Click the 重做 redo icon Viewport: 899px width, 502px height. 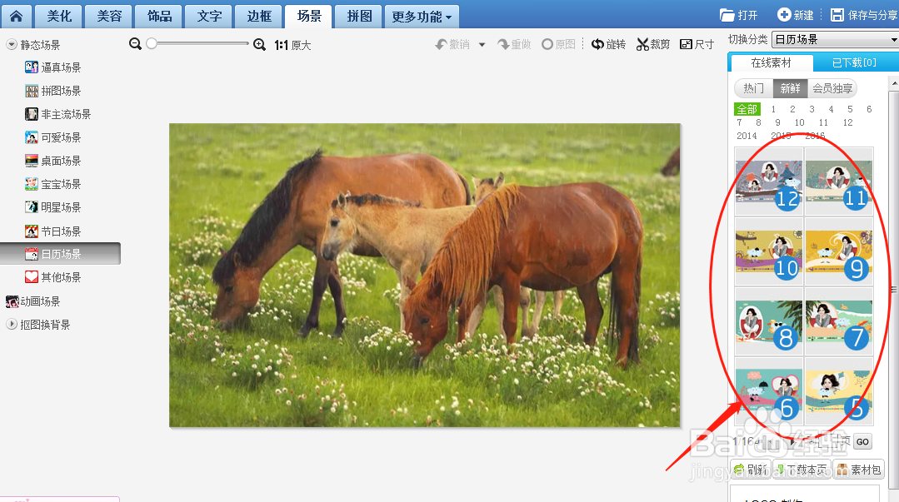(502, 44)
